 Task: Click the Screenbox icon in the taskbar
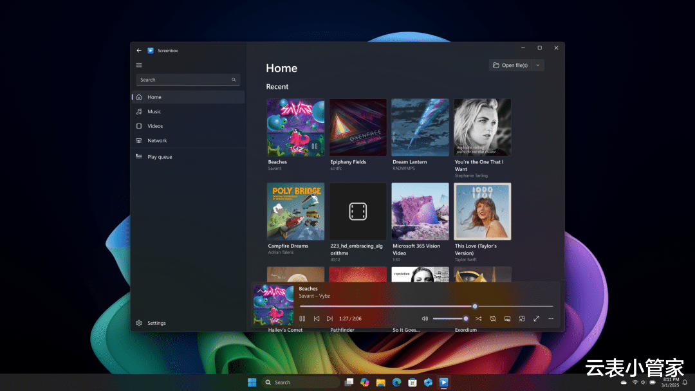(x=443, y=382)
